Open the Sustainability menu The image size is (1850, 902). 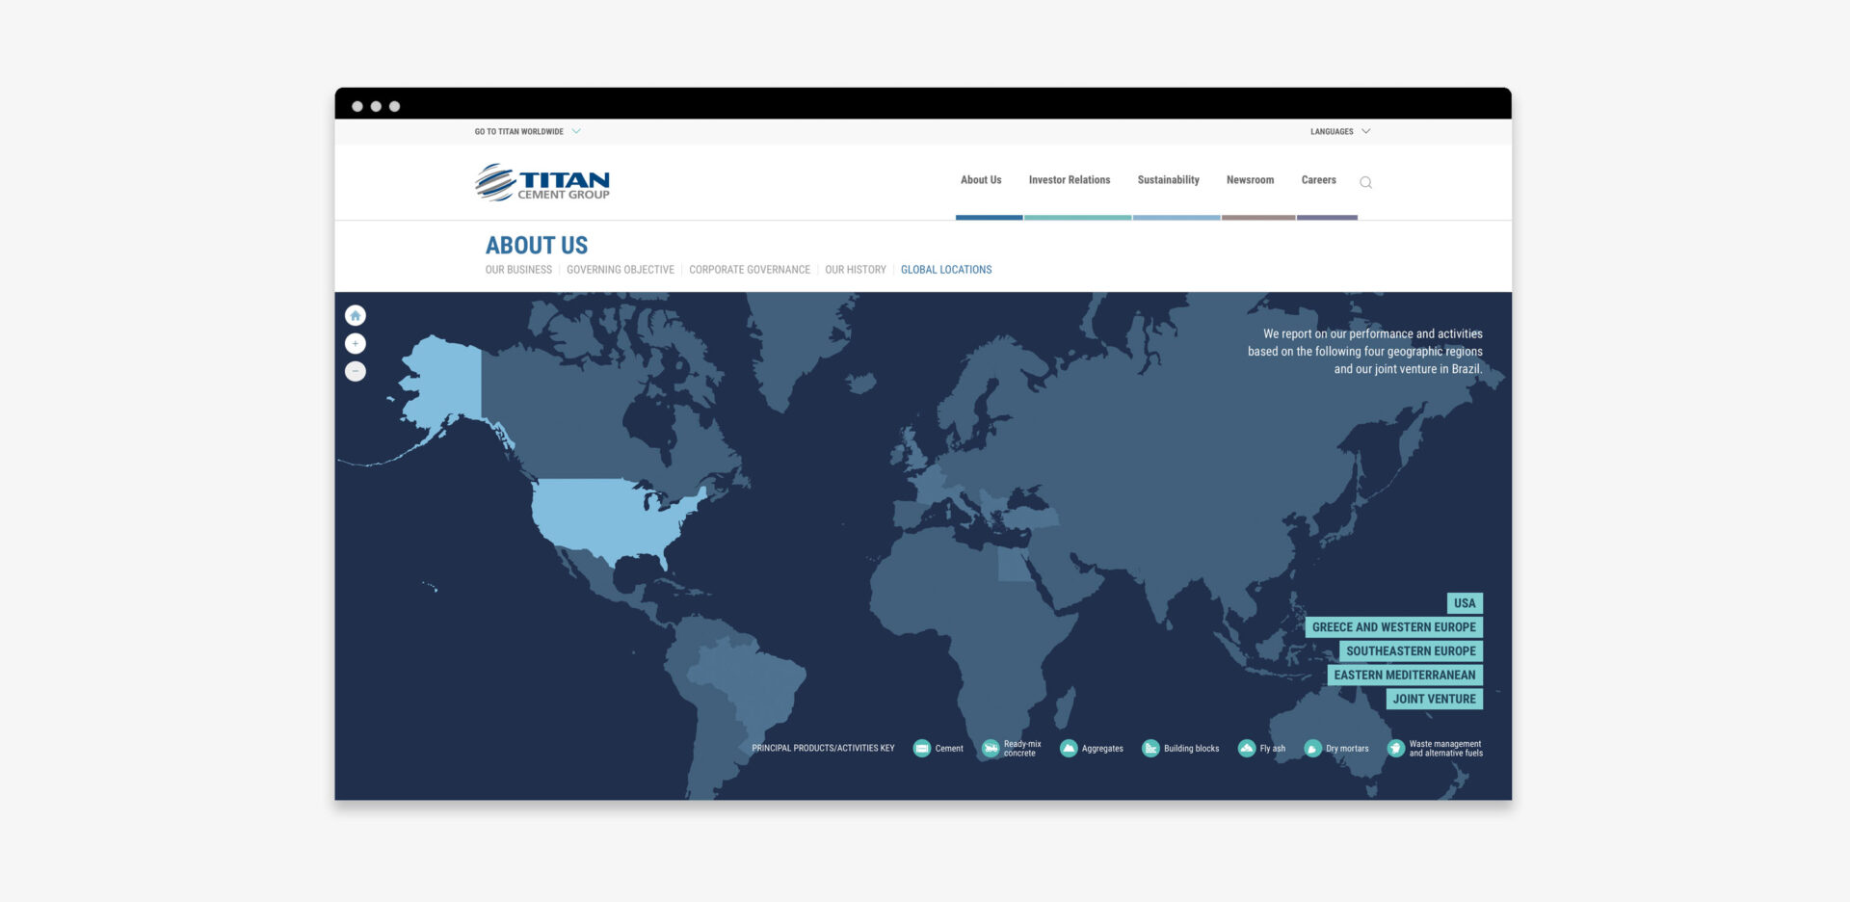(1169, 180)
